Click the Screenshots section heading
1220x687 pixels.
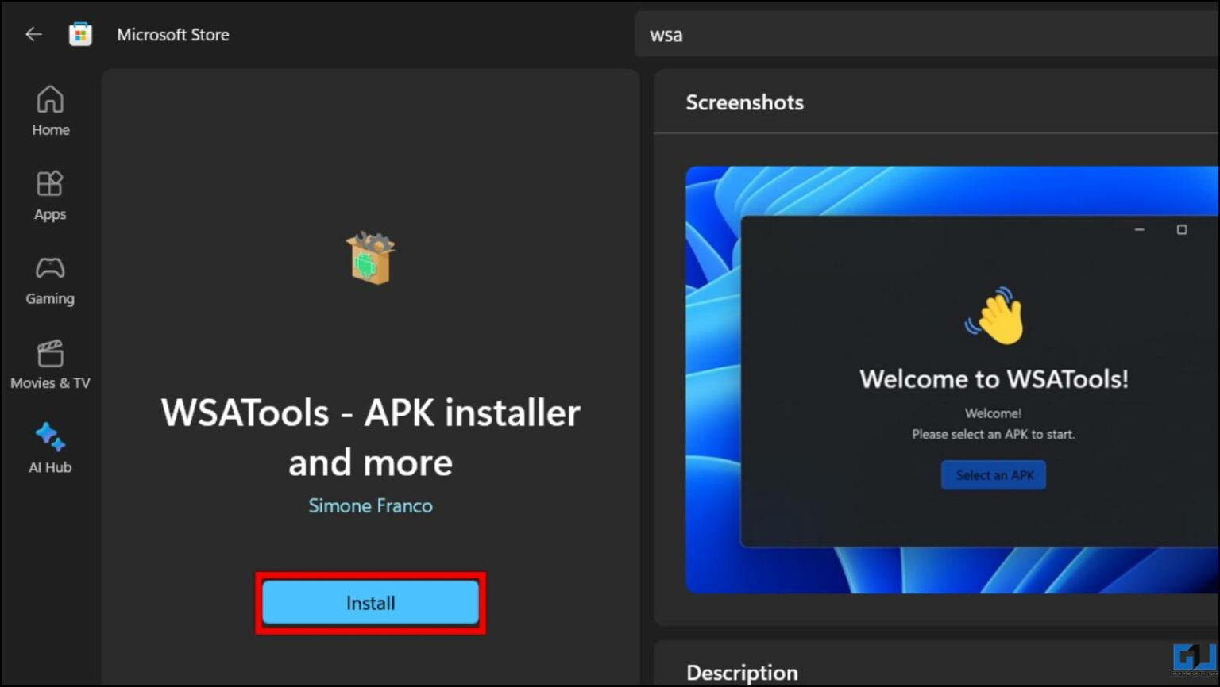744,102
